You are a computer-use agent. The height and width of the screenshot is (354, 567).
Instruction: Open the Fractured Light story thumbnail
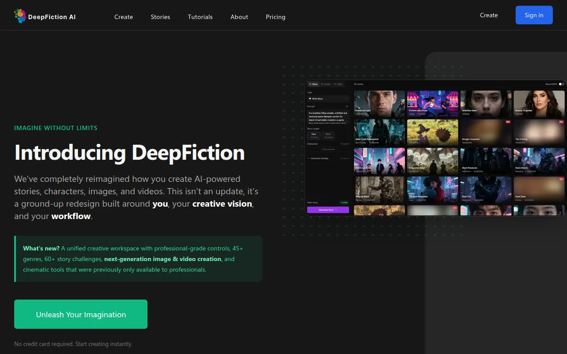point(380,104)
